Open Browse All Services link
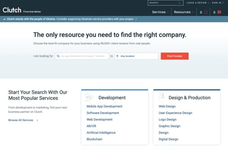This screenshot has height=149, width=228. point(20,120)
